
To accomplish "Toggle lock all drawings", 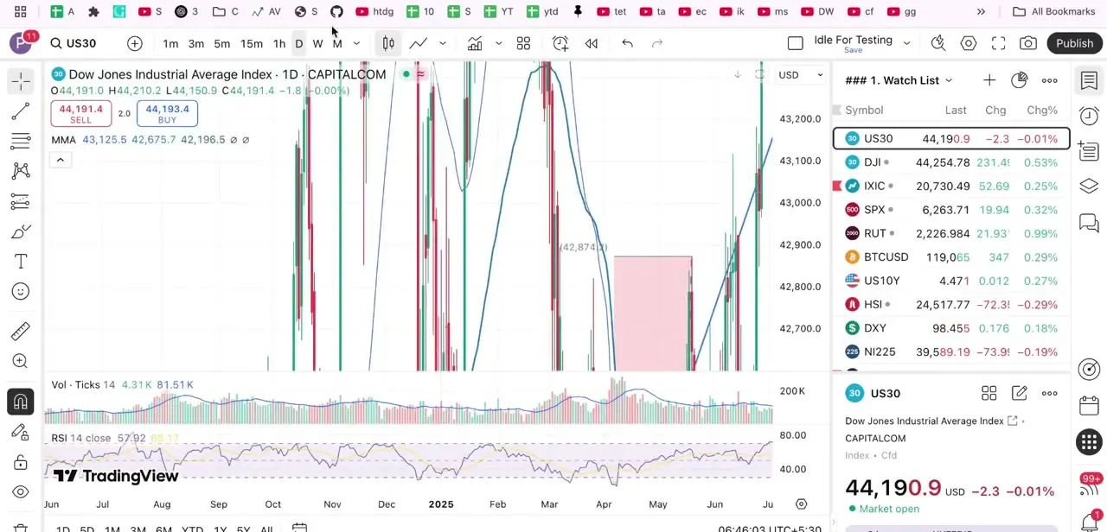I will click(21, 462).
